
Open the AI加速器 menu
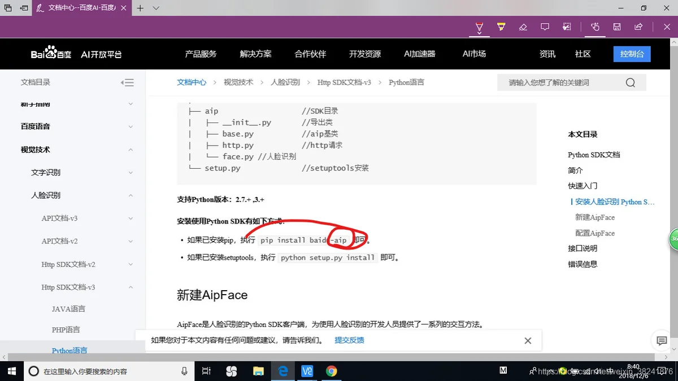pos(420,54)
